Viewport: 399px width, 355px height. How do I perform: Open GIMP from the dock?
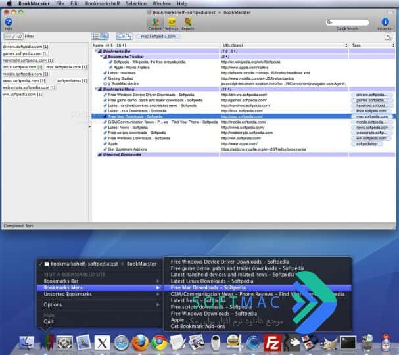[x=329, y=343]
